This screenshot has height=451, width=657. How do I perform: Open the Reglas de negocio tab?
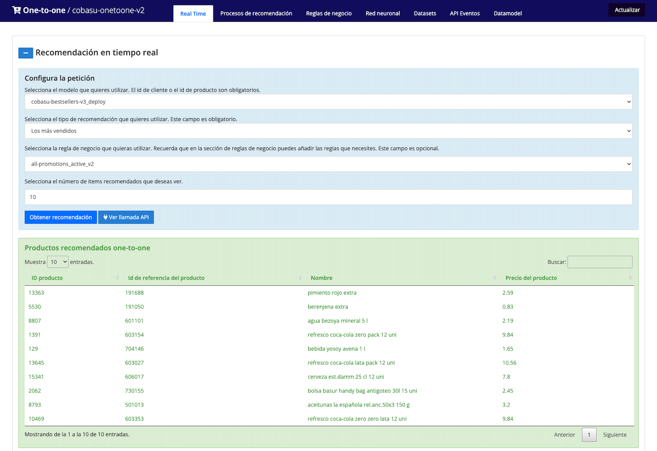click(x=328, y=14)
